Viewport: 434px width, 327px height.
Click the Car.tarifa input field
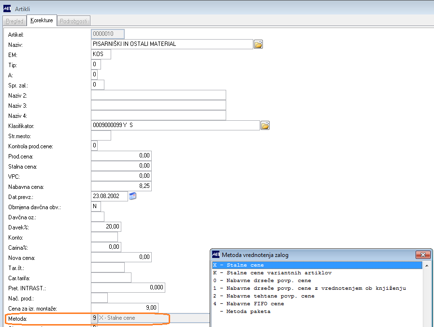coord(111,277)
